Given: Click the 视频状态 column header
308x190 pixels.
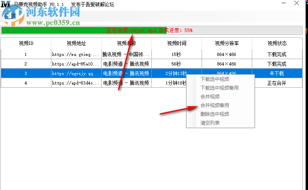Looking at the screenshot, I should point(277,43).
